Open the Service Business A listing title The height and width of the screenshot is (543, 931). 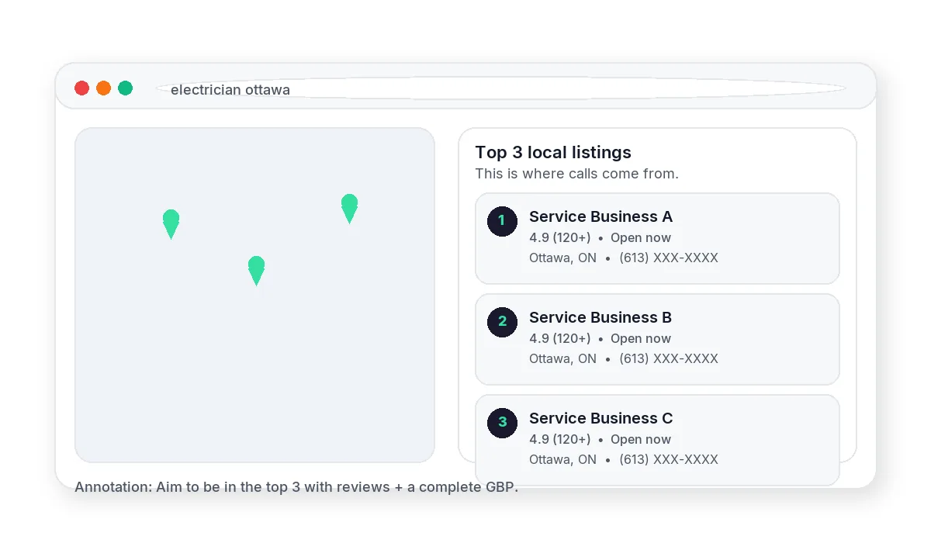pyautogui.click(x=600, y=216)
